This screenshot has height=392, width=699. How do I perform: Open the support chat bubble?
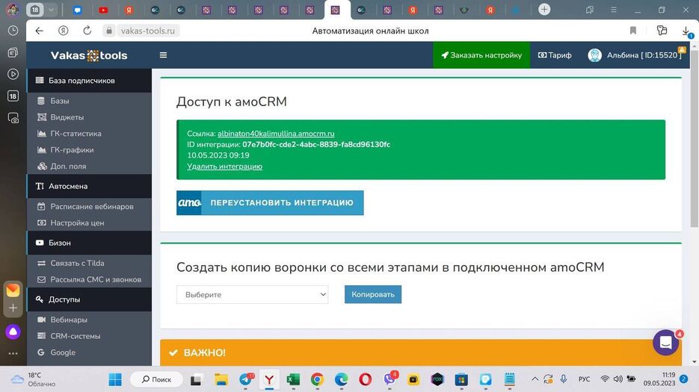(x=665, y=343)
